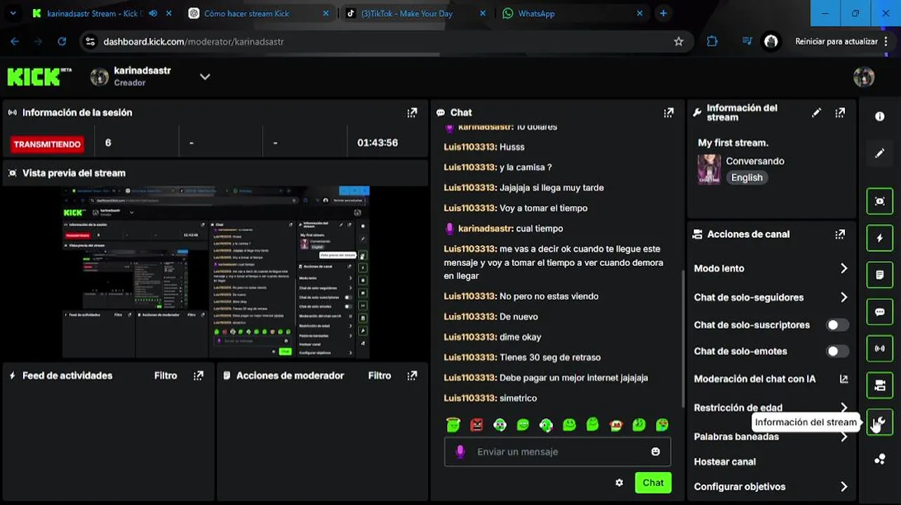This screenshot has width=901, height=505.
Task: Edit stream info via pencil icon in panel header
Action: click(x=816, y=112)
